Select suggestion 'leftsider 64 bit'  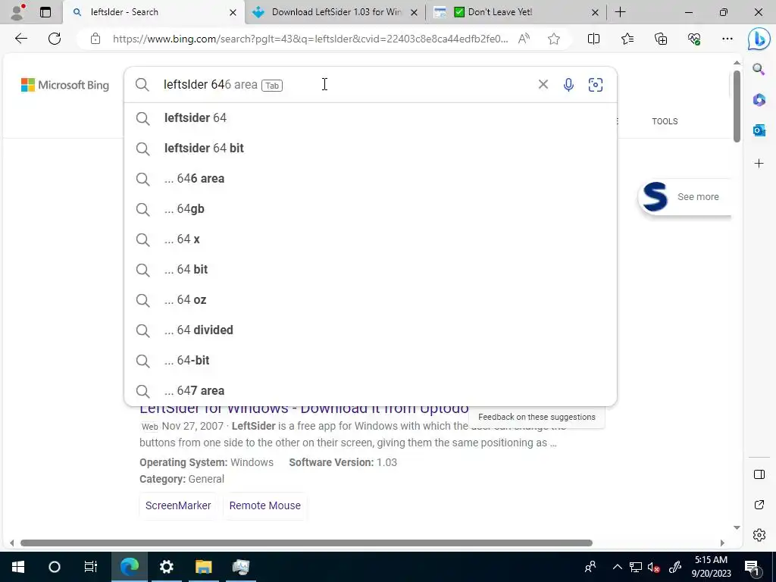tap(370, 148)
